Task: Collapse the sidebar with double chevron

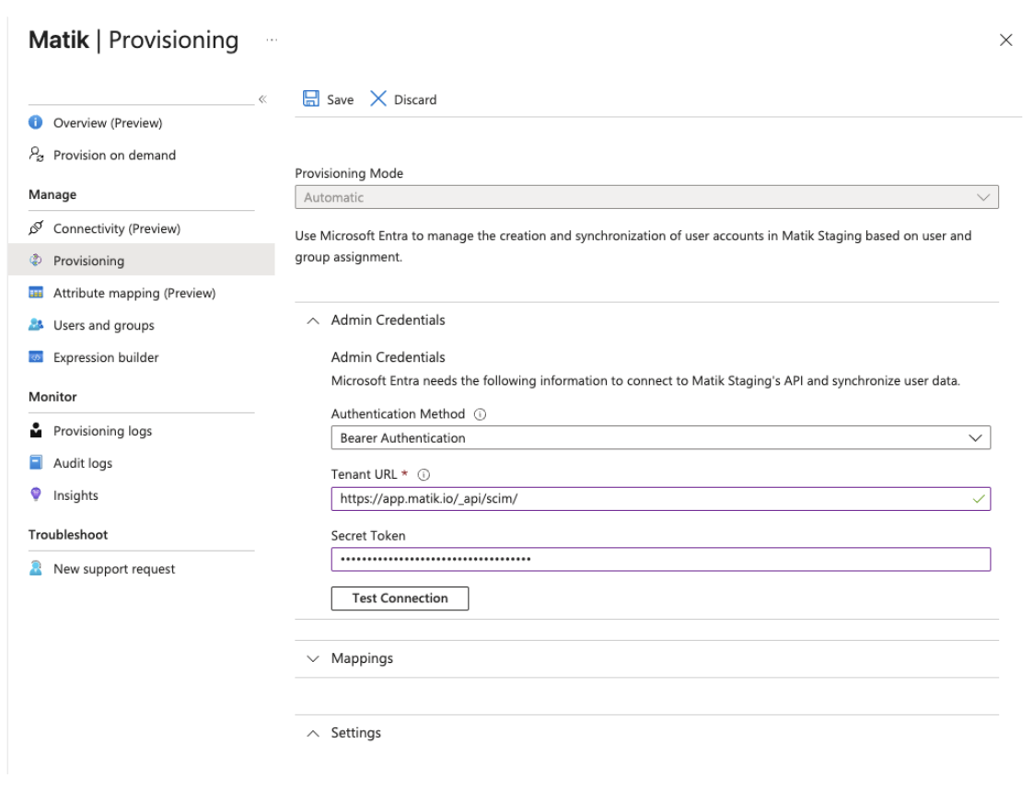Action: (262, 99)
